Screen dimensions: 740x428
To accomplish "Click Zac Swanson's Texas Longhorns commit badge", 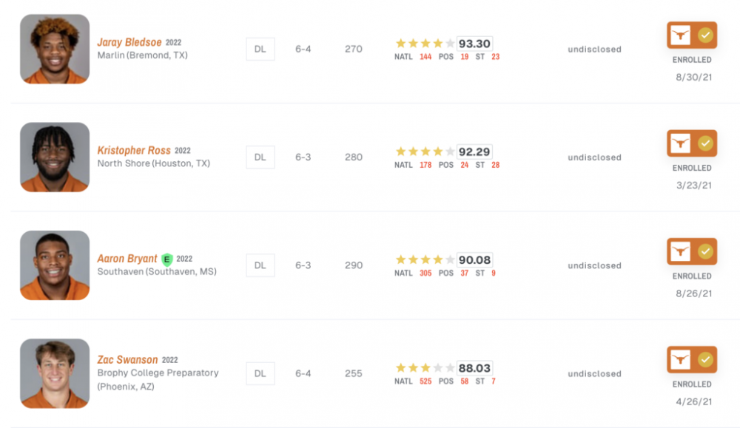I will click(692, 360).
